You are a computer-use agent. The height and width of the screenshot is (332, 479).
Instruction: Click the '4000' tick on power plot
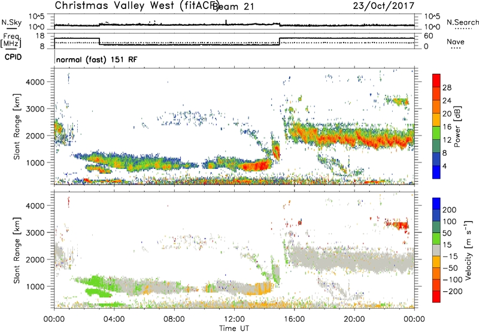[x=35, y=82]
